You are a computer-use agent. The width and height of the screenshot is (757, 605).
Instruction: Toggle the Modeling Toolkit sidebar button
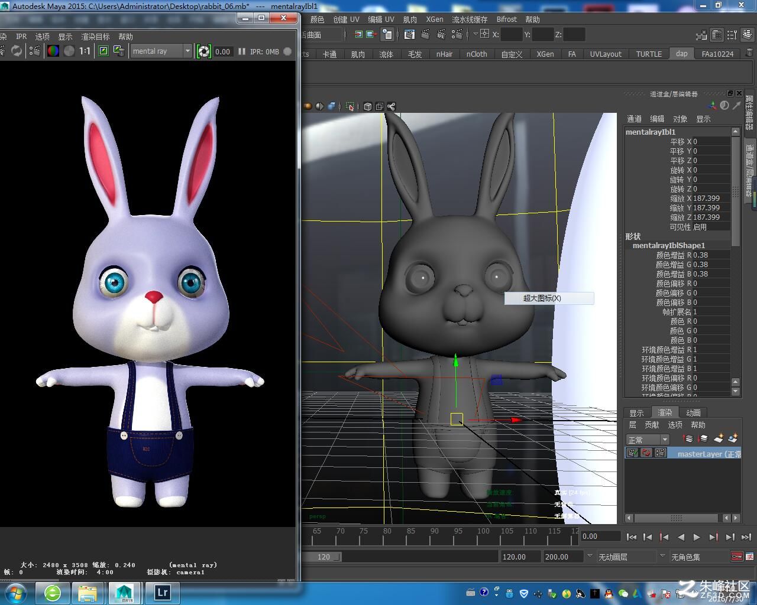coord(701,35)
